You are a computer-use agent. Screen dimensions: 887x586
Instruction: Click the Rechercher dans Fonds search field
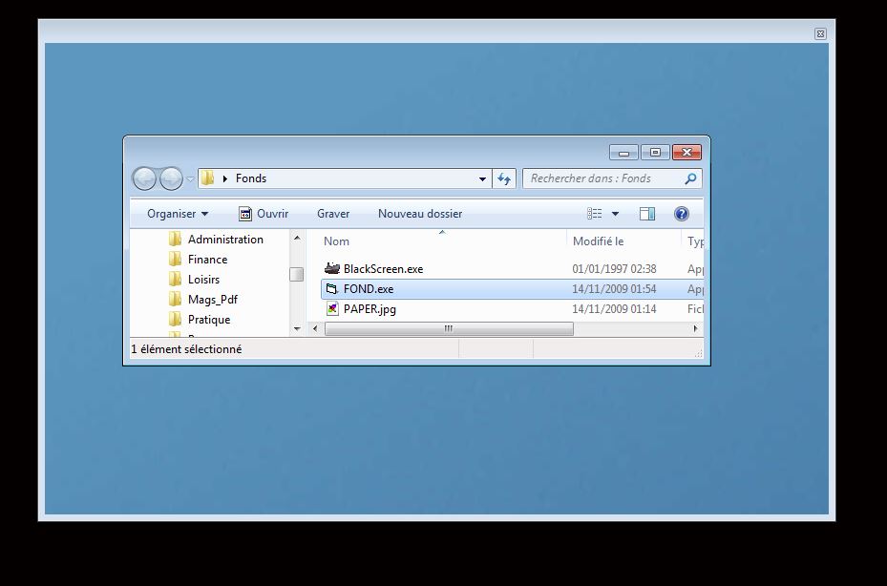602,178
